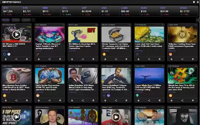This screenshot has height=125, width=200.
Task: Bookmark the Fractal NFT marketplace article
Action: (60, 59)
